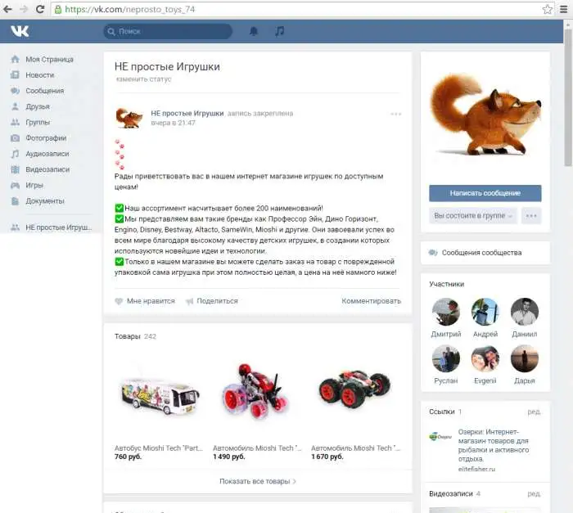This screenshot has width=573, height=513.
Task: Open member Дмитрий's avatar
Action: 446,312
